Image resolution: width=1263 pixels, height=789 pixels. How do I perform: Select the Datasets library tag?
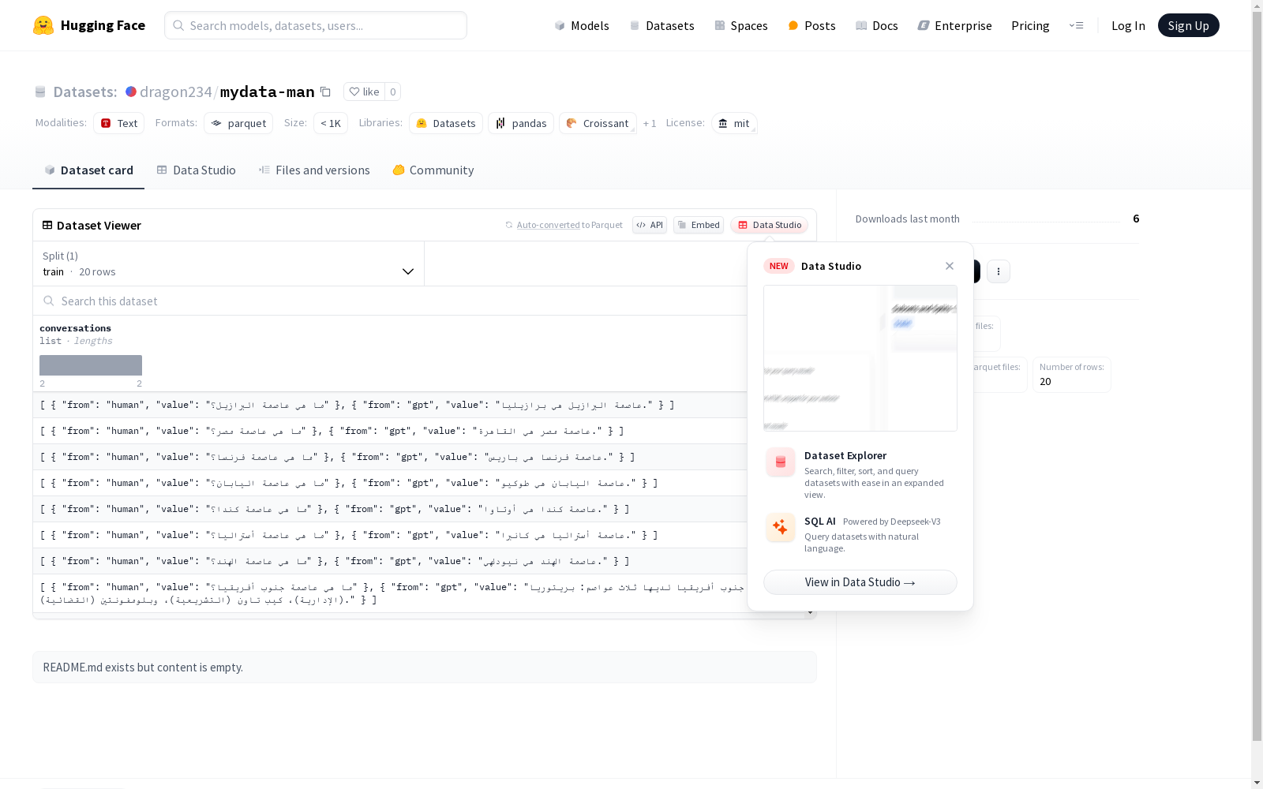pyautogui.click(x=446, y=123)
